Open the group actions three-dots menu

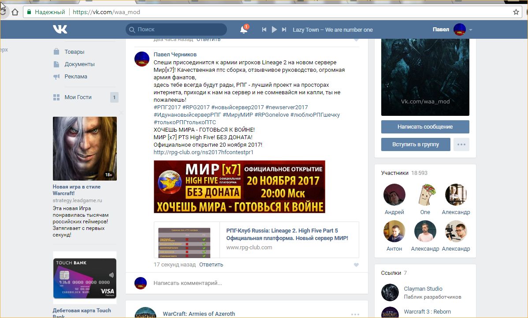pos(461,144)
